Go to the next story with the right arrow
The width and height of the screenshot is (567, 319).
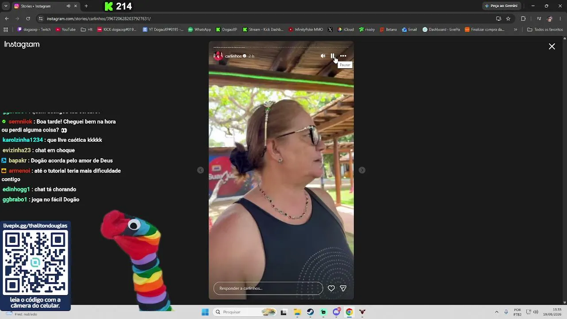362,170
